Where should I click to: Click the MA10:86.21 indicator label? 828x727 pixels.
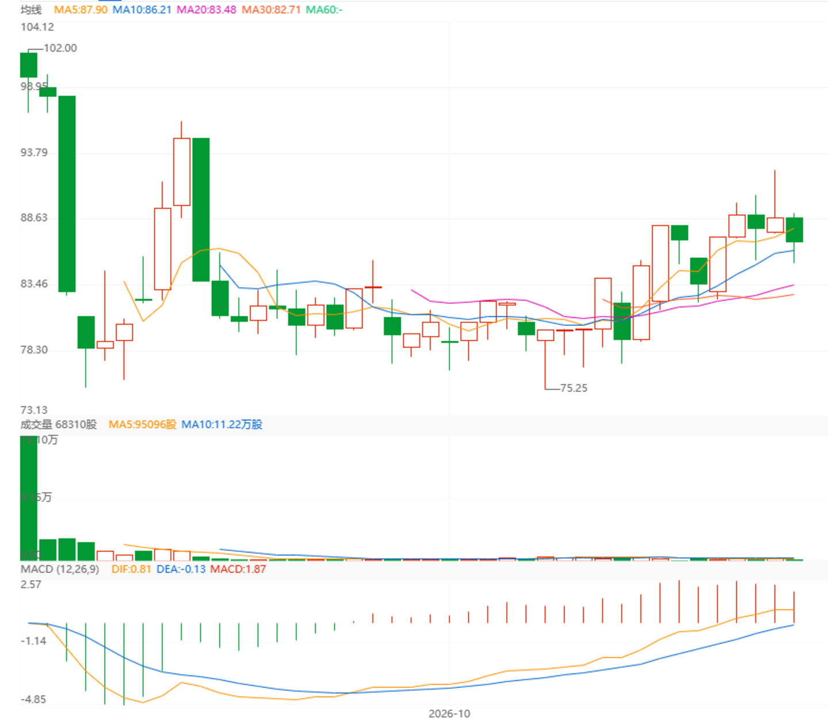(x=142, y=10)
